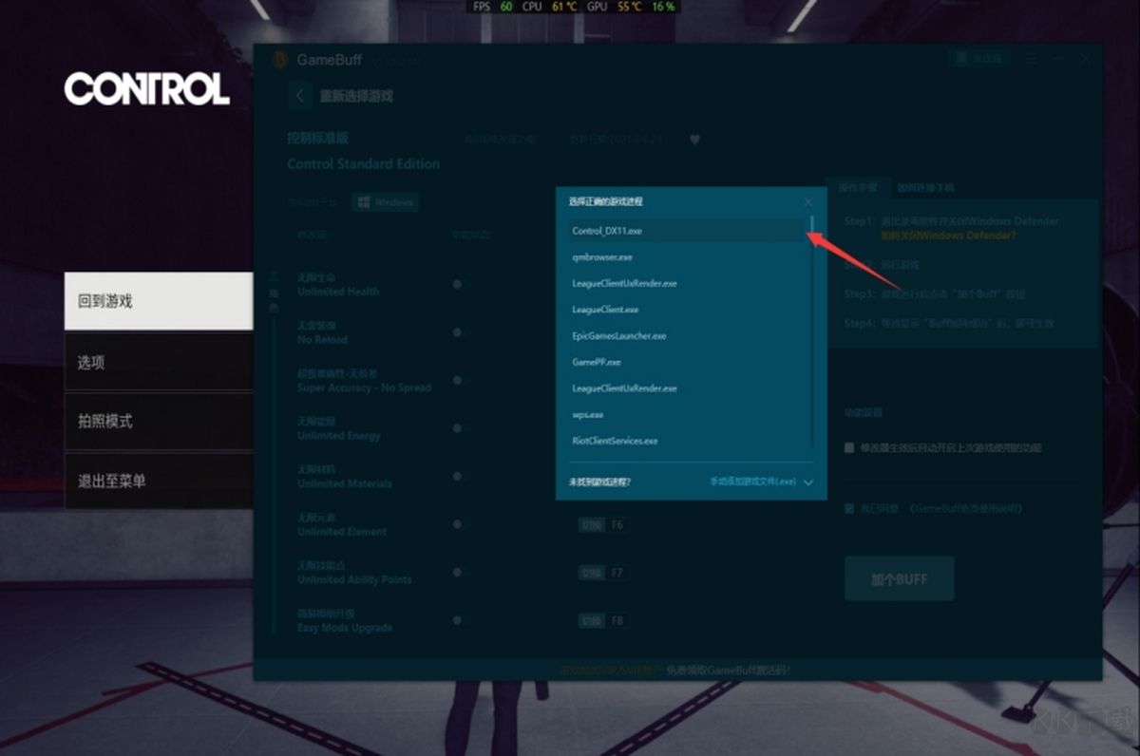Check auto-enable last used functions option
The width and height of the screenshot is (1140, 756).
[x=849, y=447]
